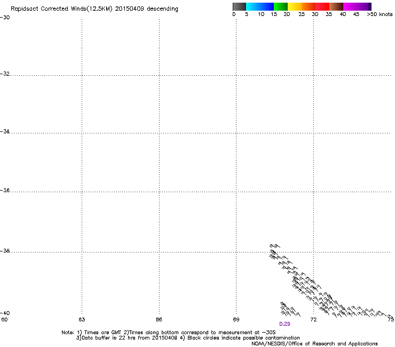Screen dimensions: 395x347
Task: Click the 'Times are GMT' note line
Action: coord(168,333)
